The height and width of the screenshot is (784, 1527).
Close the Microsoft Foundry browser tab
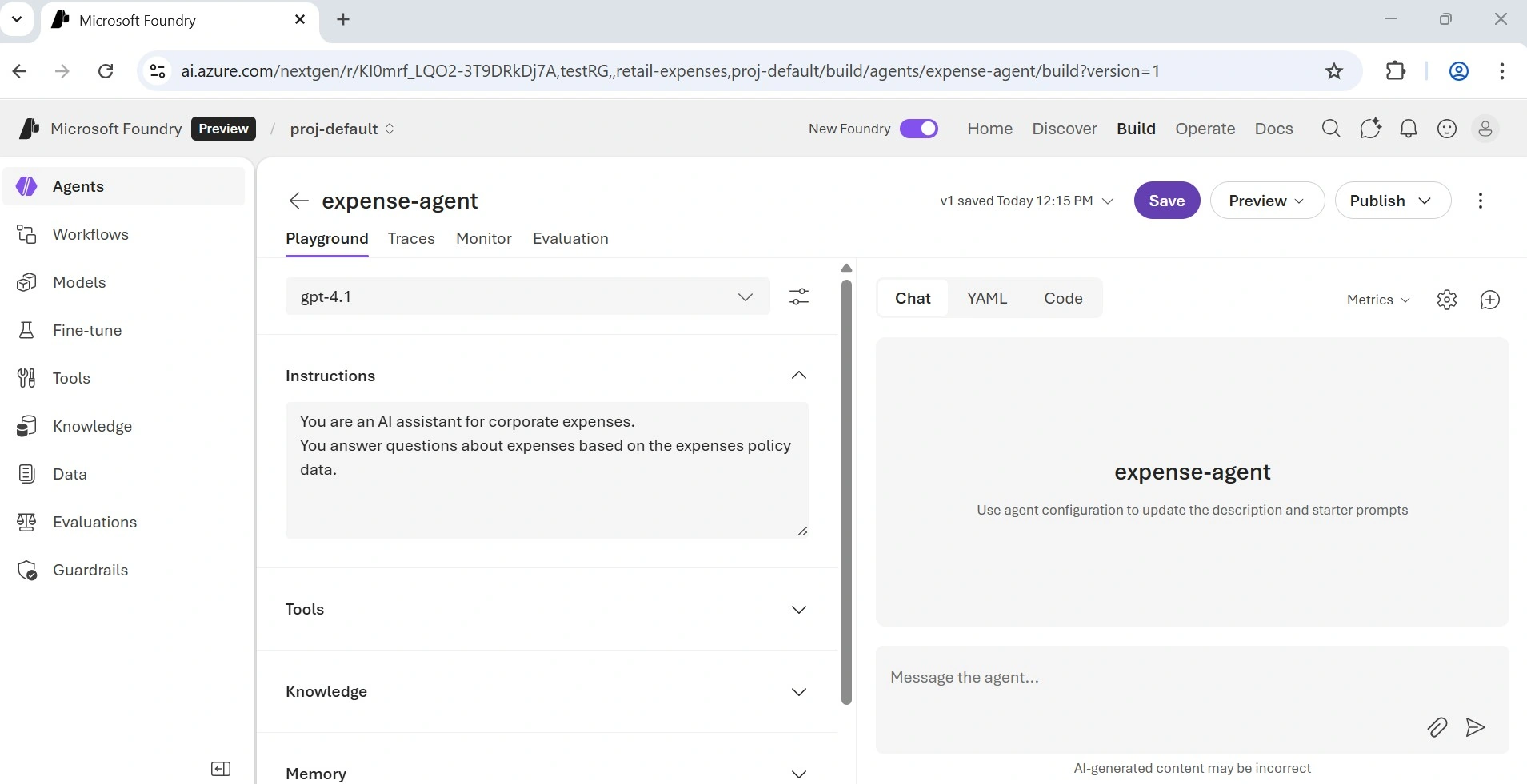click(x=300, y=19)
